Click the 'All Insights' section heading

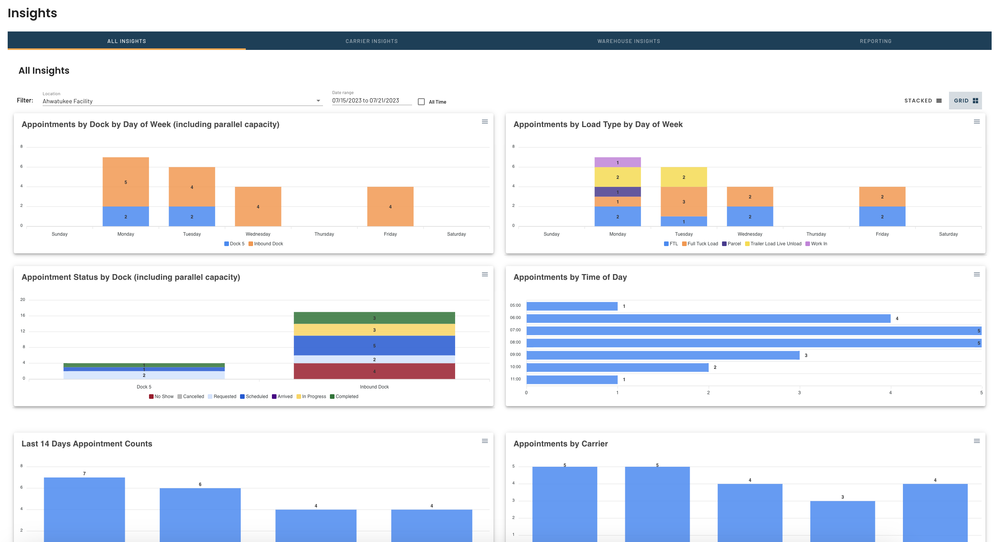tap(44, 70)
